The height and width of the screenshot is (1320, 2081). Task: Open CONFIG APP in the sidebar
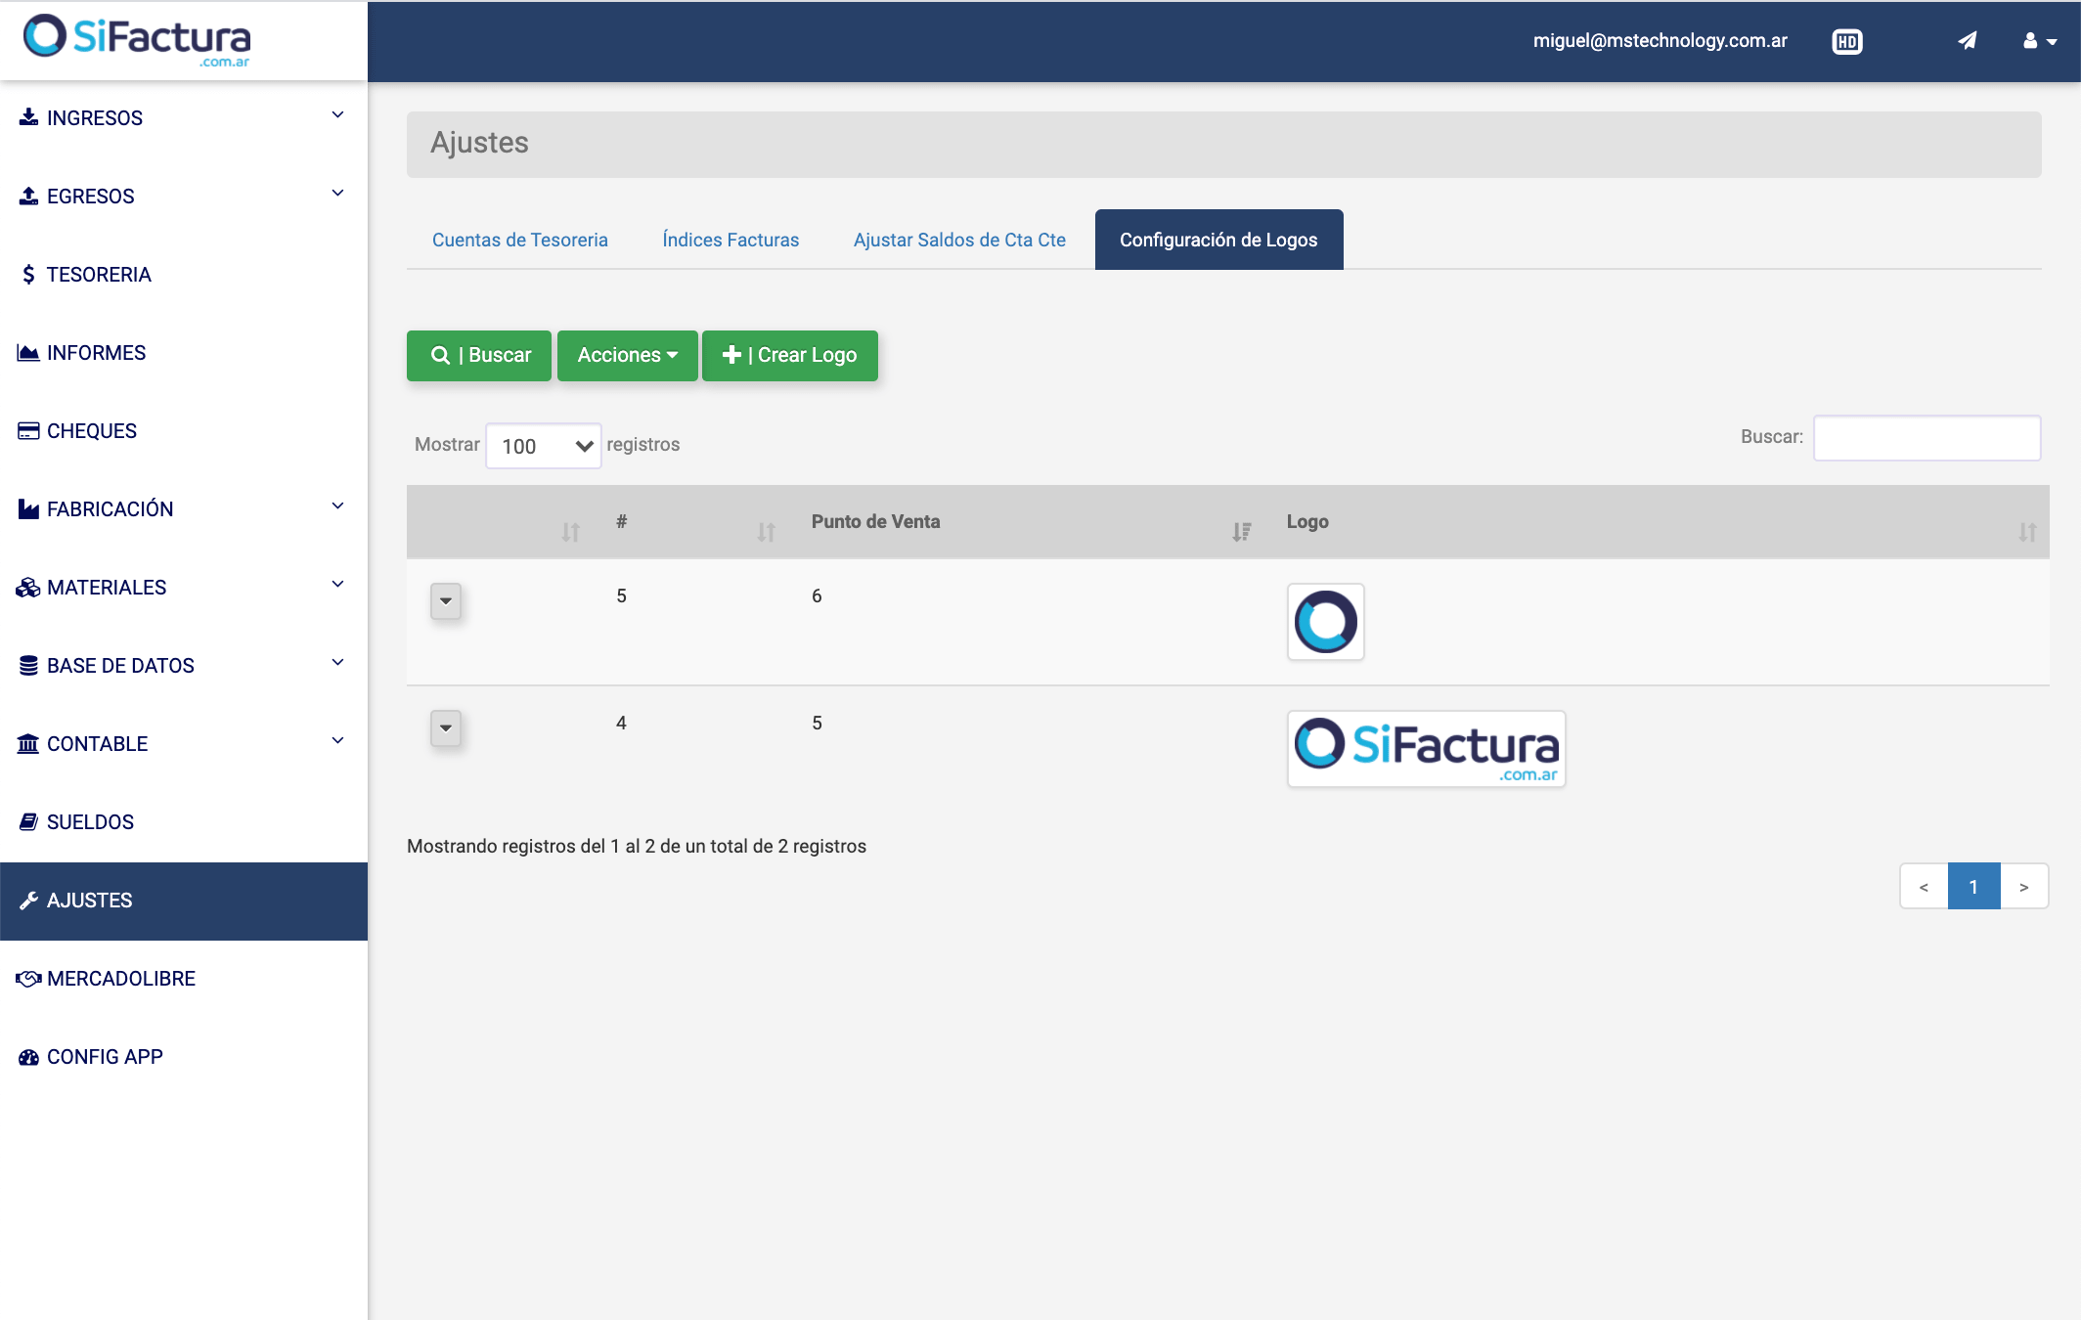(x=184, y=1057)
